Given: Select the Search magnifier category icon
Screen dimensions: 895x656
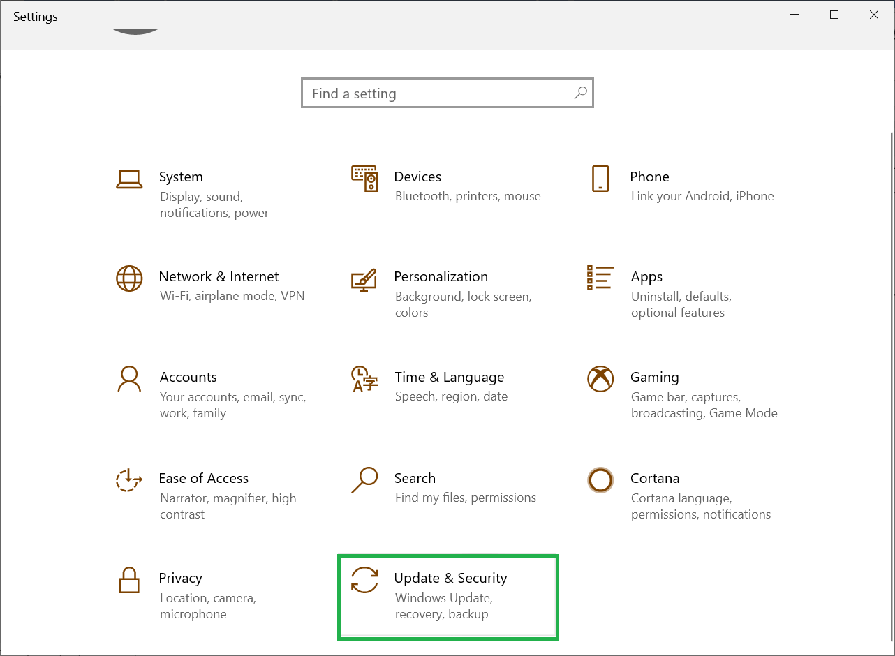Looking at the screenshot, I should point(364,480).
